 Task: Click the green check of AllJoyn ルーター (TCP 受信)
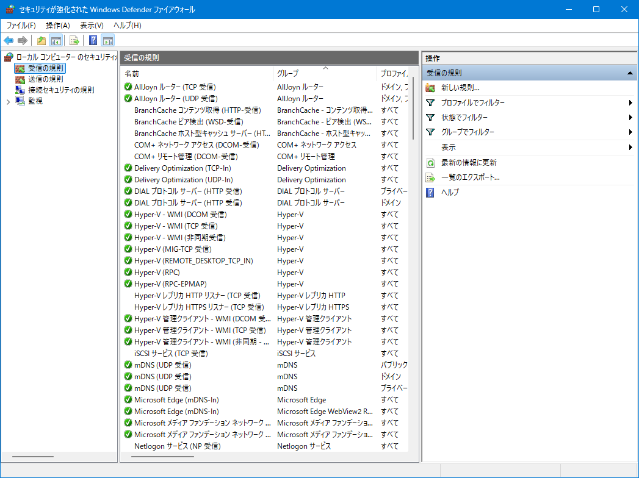click(x=128, y=87)
